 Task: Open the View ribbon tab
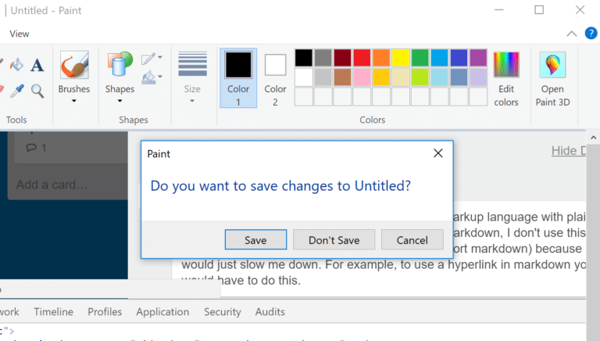tap(20, 34)
